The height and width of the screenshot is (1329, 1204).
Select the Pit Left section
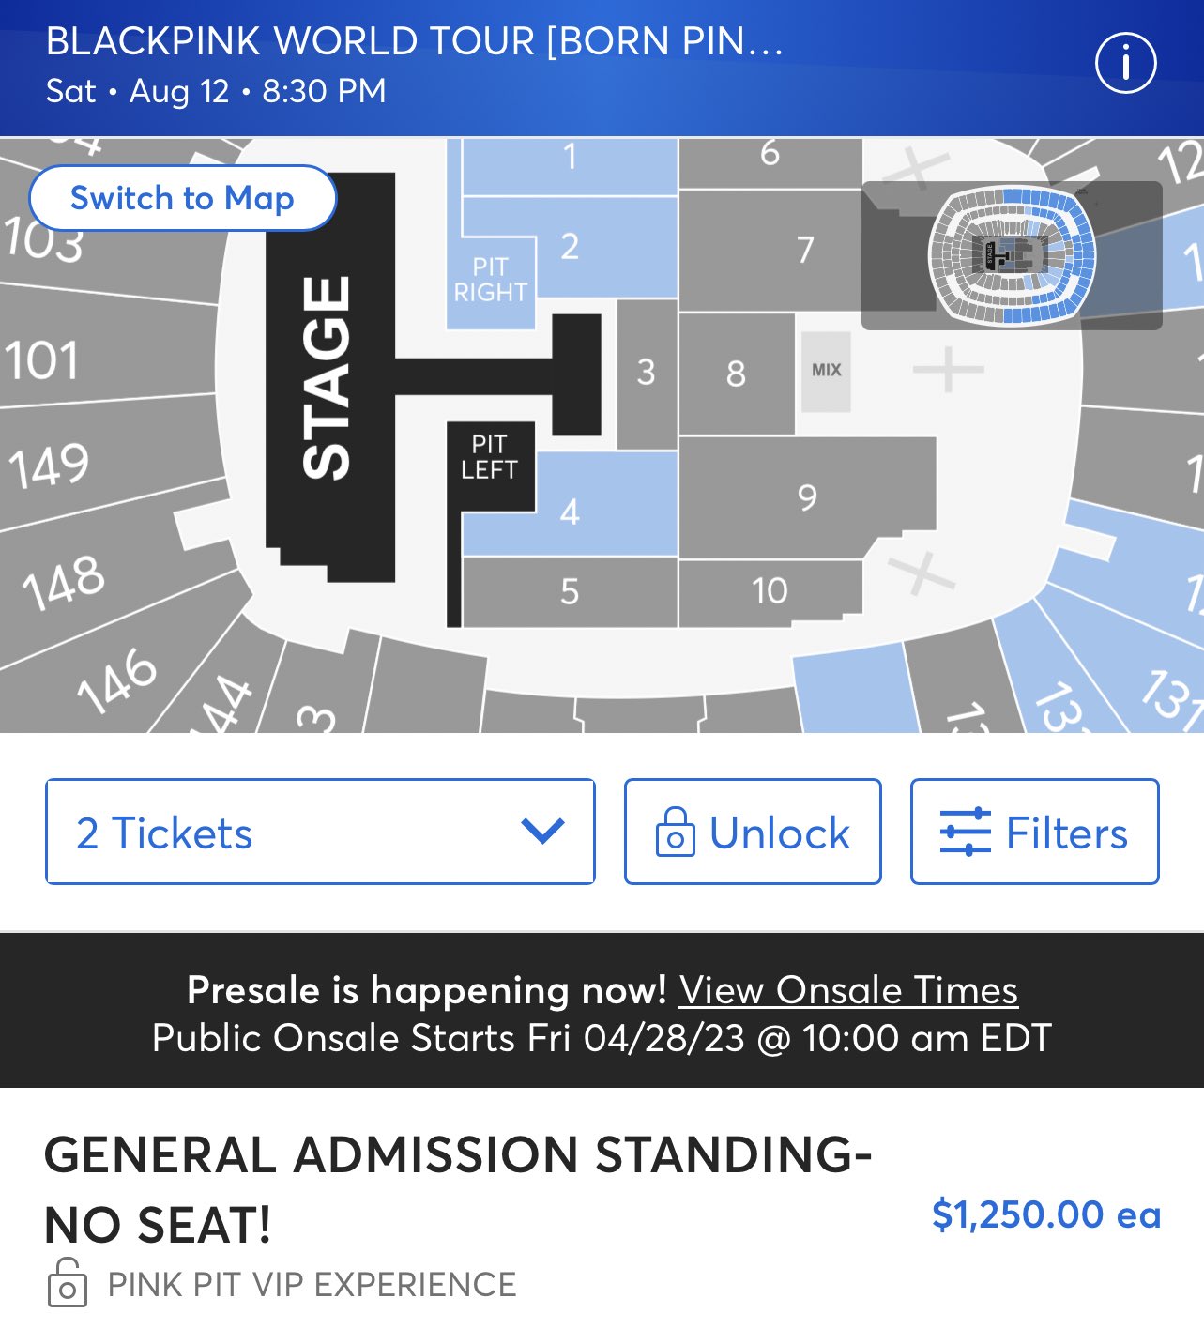(x=489, y=457)
